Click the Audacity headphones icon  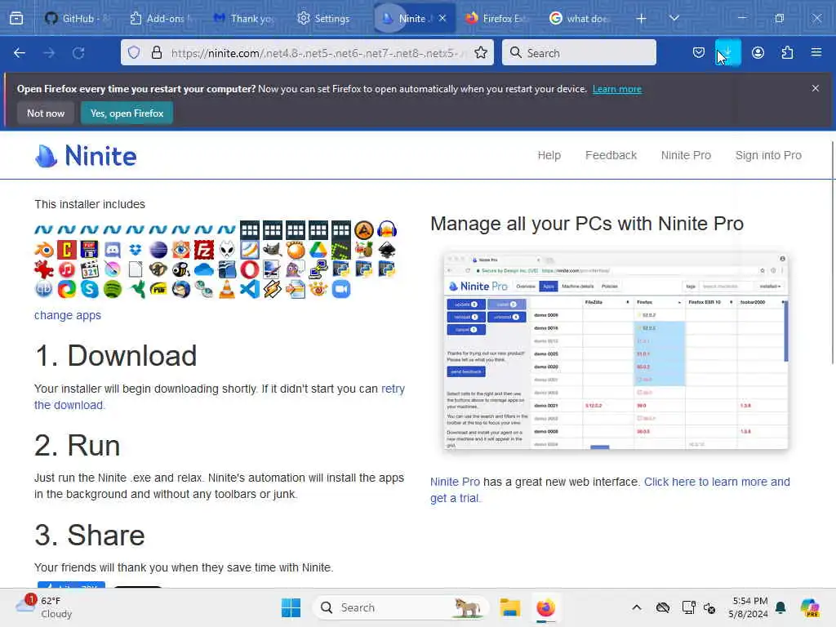point(387,229)
